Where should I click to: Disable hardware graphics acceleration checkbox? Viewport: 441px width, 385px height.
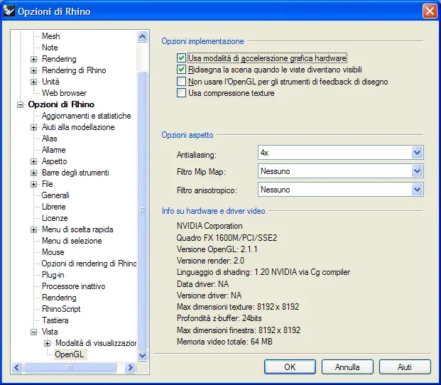tap(182, 58)
